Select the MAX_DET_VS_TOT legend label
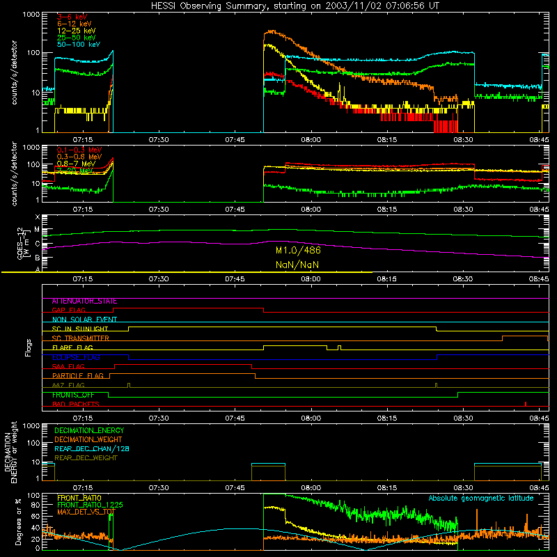557x557 pixels. pos(86,512)
